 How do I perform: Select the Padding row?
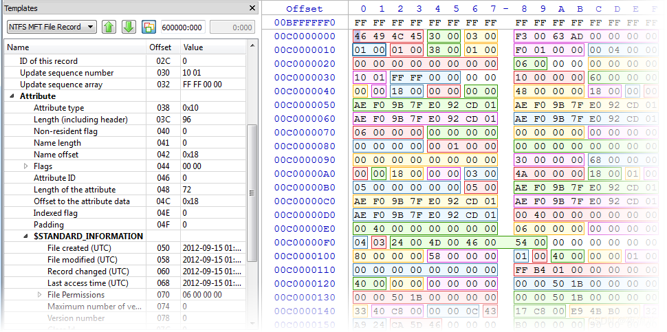click(125, 225)
